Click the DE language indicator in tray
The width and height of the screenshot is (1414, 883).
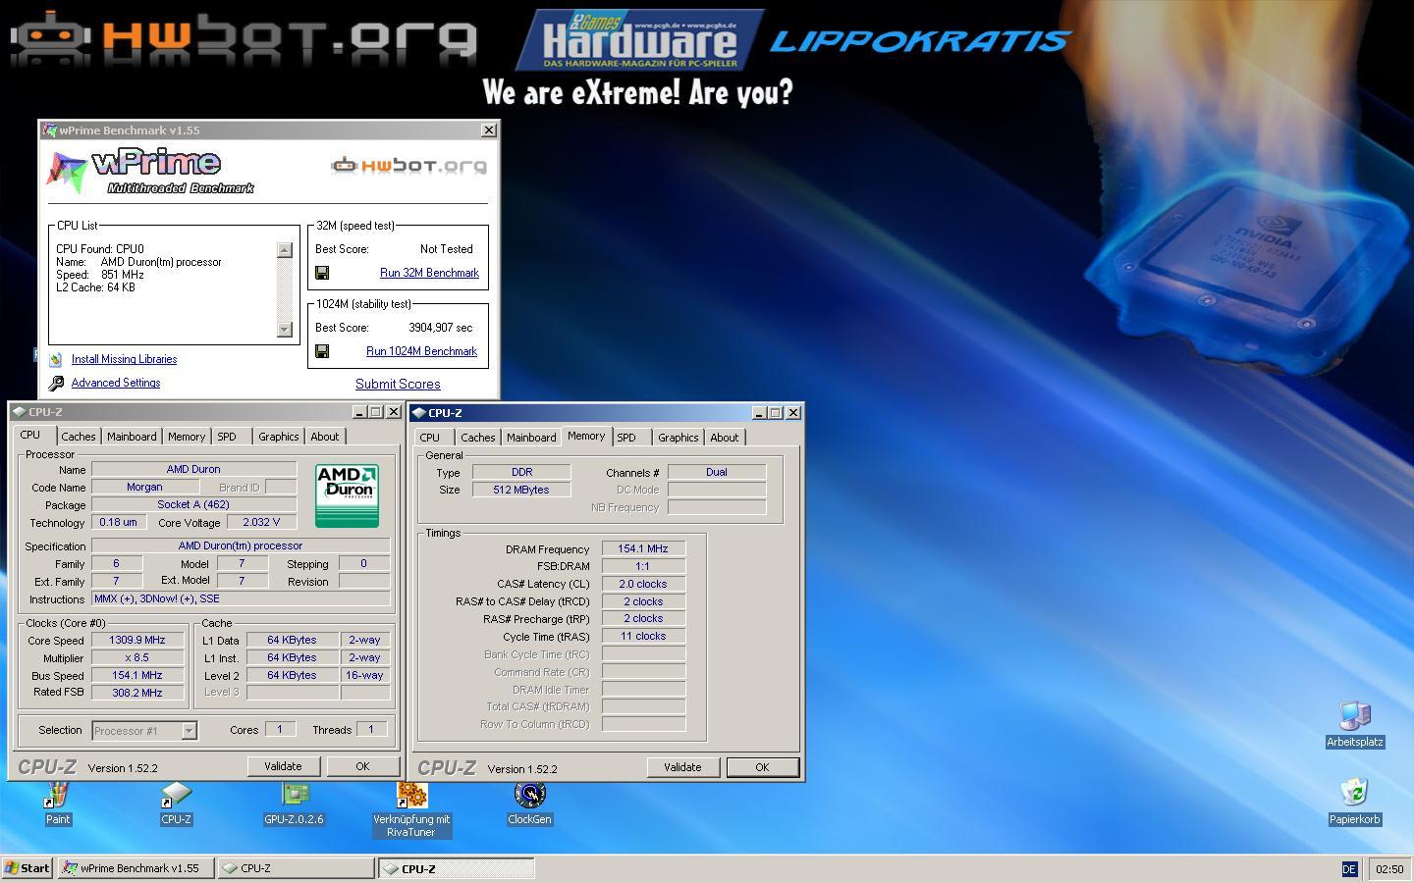pyautogui.click(x=1349, y=869)
